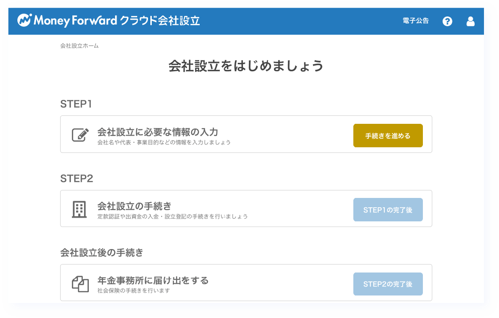The image size is (499, 318).
Task: Open the 電子公告 header menu item
Action: pyautogui.click(x=415, y=21)
